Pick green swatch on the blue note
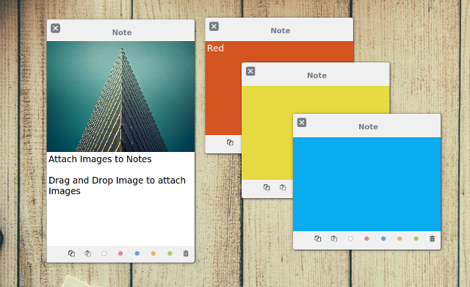The image size is (470, 287). [x=416, y=239]
